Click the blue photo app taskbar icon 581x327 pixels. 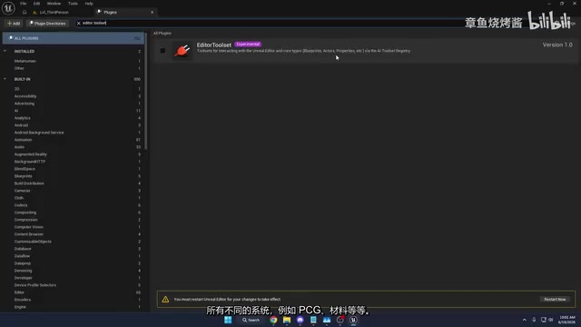(x=327, y=320)
